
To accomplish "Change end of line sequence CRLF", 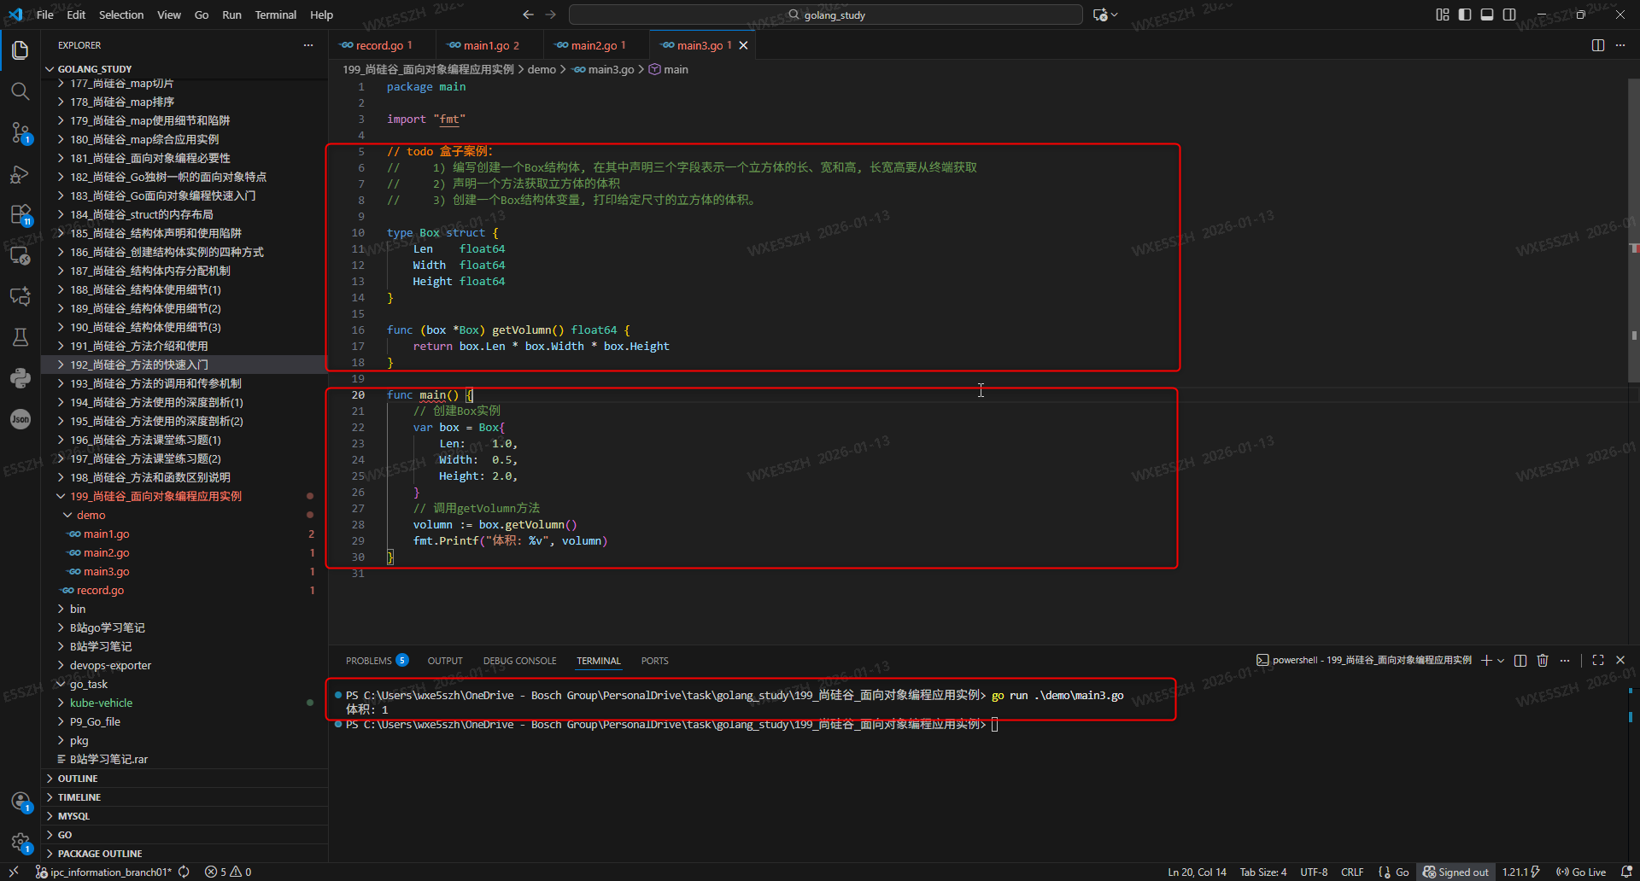I will click(1352, 872).
